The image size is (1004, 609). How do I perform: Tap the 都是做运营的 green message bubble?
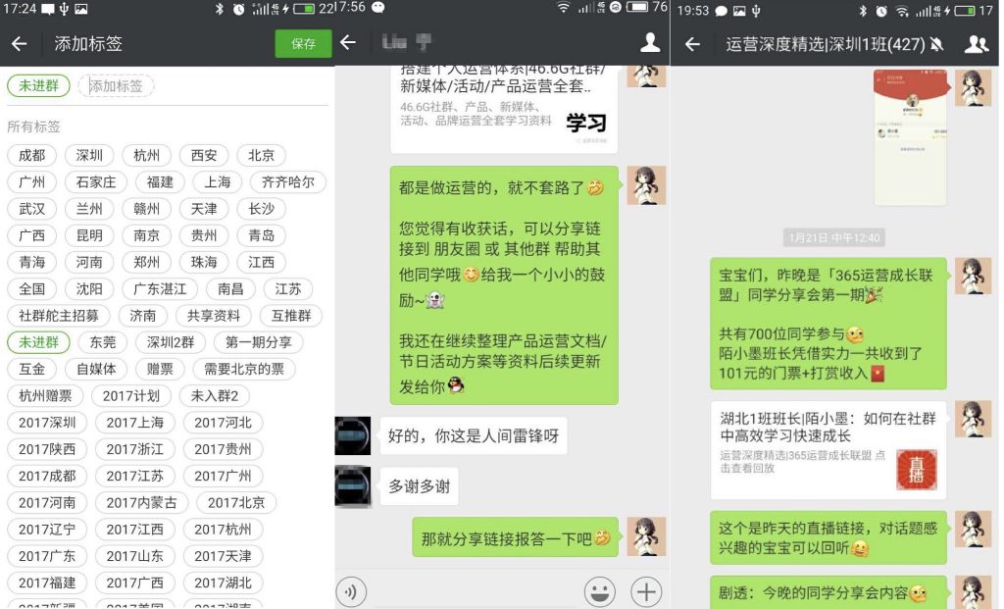[504, 285]
